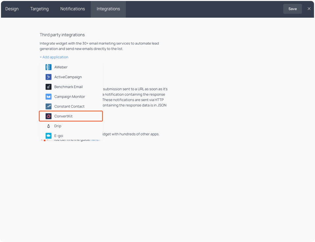Open the Add application list
The image size is (315, 242).
[x=54, y=57]
